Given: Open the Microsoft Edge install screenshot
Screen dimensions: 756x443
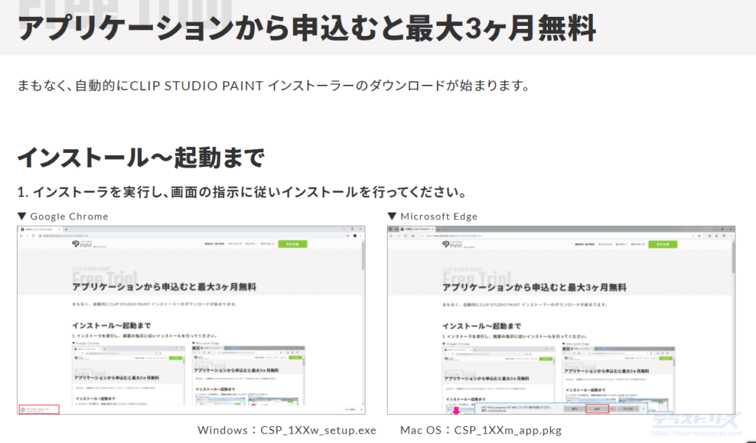Looking at the screenshot, I should coord(561,320).
